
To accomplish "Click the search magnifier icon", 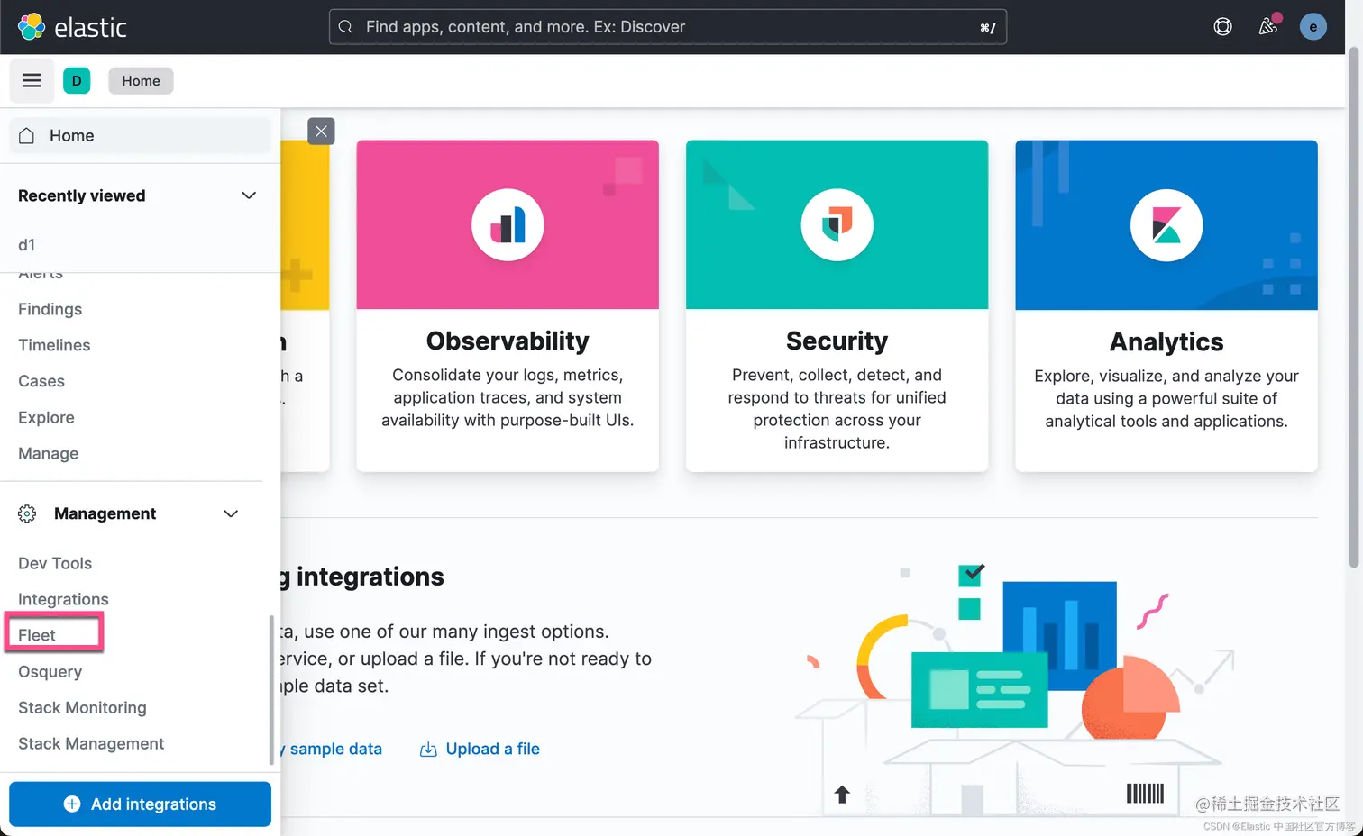I will [345, 27].
